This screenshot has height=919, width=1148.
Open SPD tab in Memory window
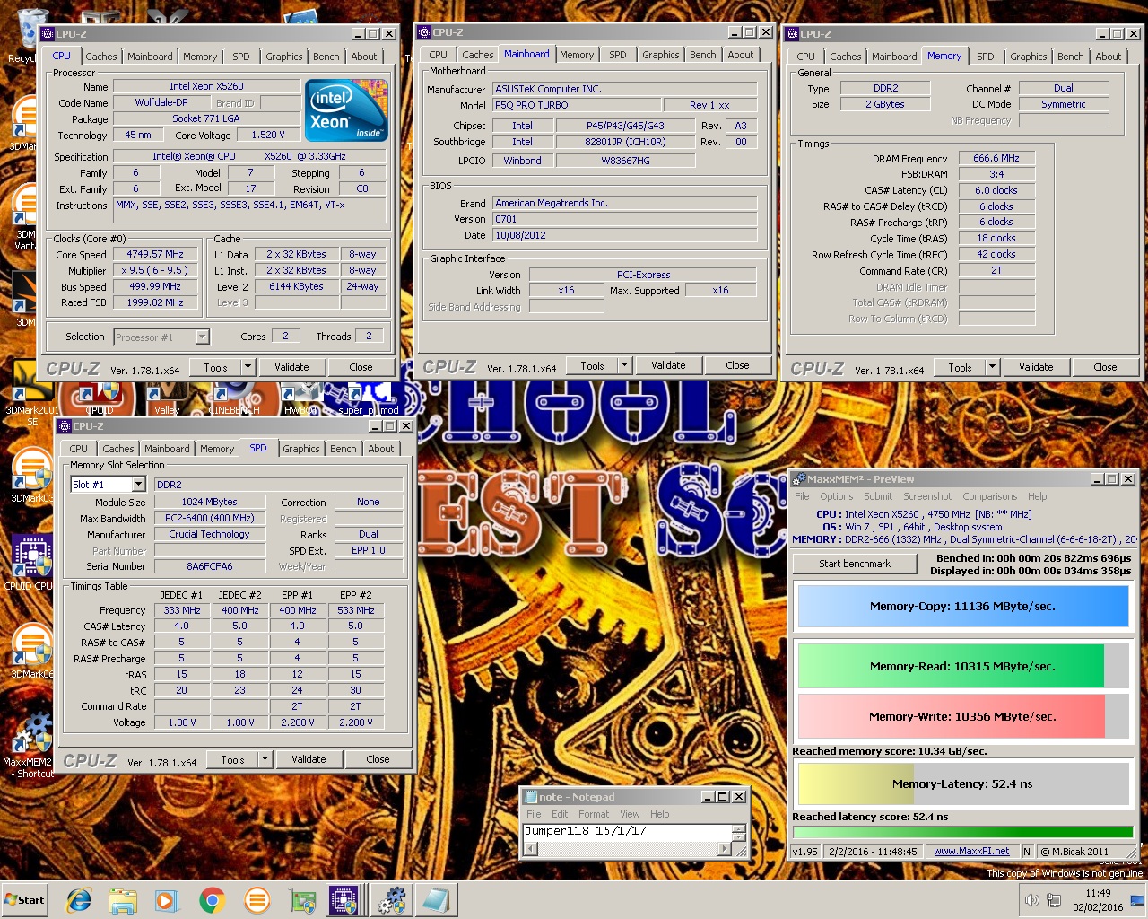point(986,57)
